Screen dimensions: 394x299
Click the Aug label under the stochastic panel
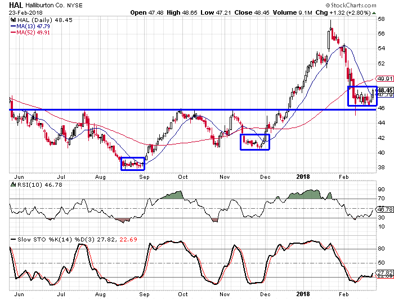coord(100,294)
